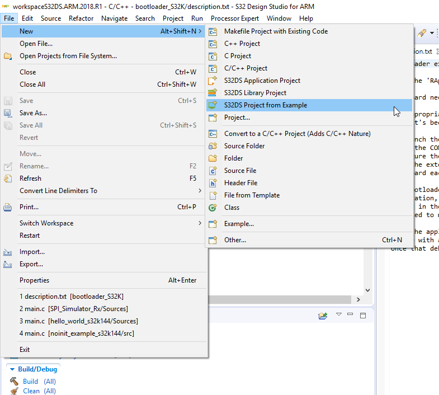Minimize the lower panel view

click(x=350, y=314)
